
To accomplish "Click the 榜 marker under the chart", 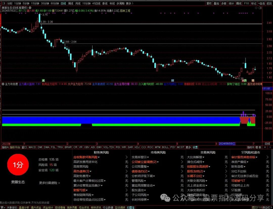I will click(x=253, y=80).
